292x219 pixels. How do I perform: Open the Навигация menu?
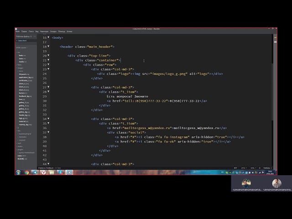click(44, 31)
